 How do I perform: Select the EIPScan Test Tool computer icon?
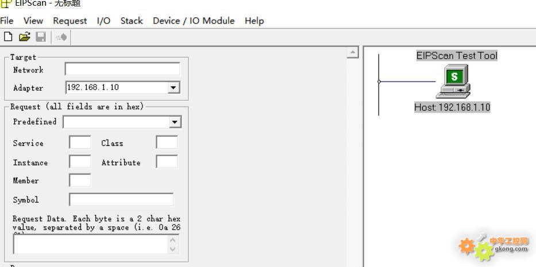click(454, 82)
